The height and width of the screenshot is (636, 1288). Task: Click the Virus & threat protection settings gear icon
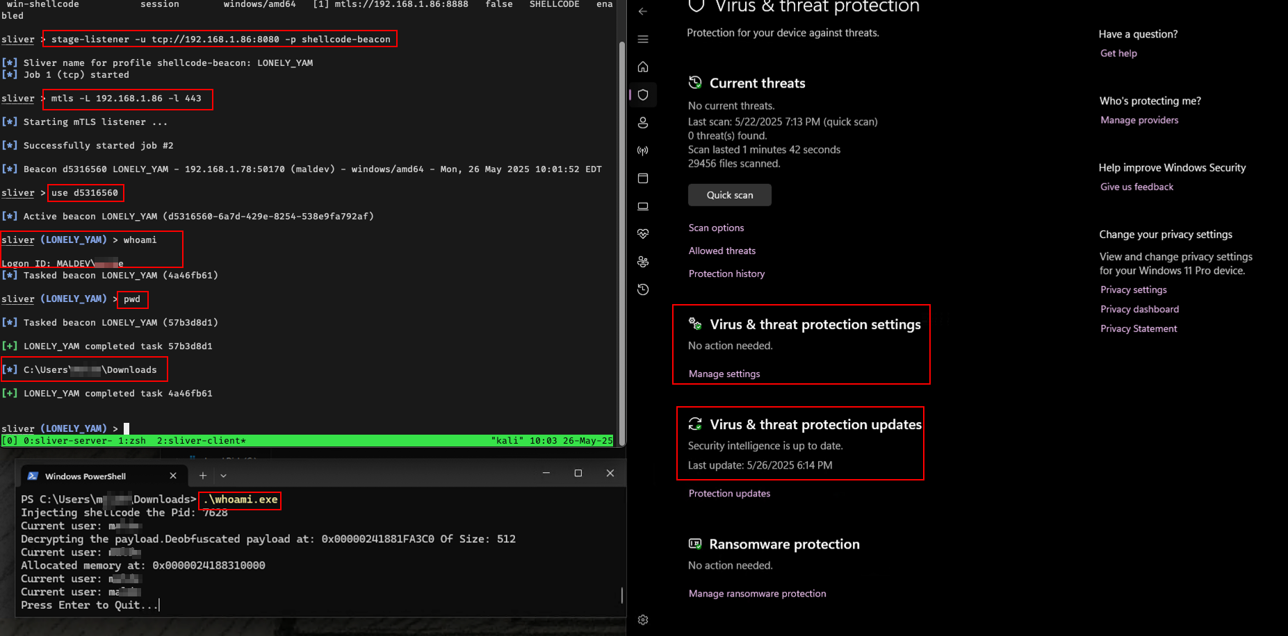(695, 324)
